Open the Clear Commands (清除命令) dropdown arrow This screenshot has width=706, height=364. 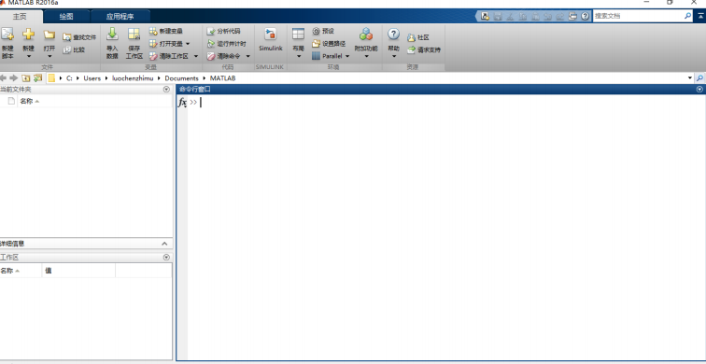point(247,56)
